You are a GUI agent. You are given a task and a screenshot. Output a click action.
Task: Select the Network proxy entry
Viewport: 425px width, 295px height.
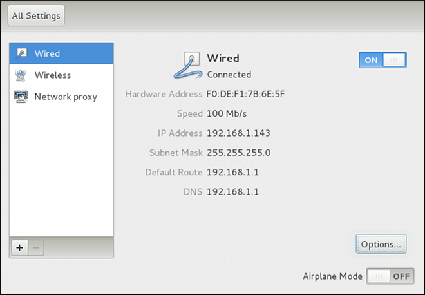click(62, 97)
